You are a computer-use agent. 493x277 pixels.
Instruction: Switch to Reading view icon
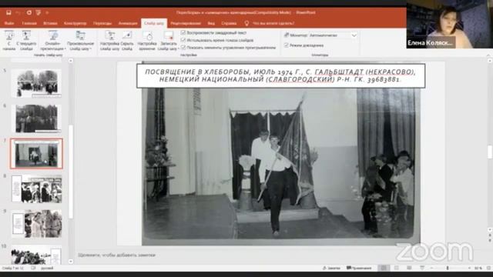[409, 269]
